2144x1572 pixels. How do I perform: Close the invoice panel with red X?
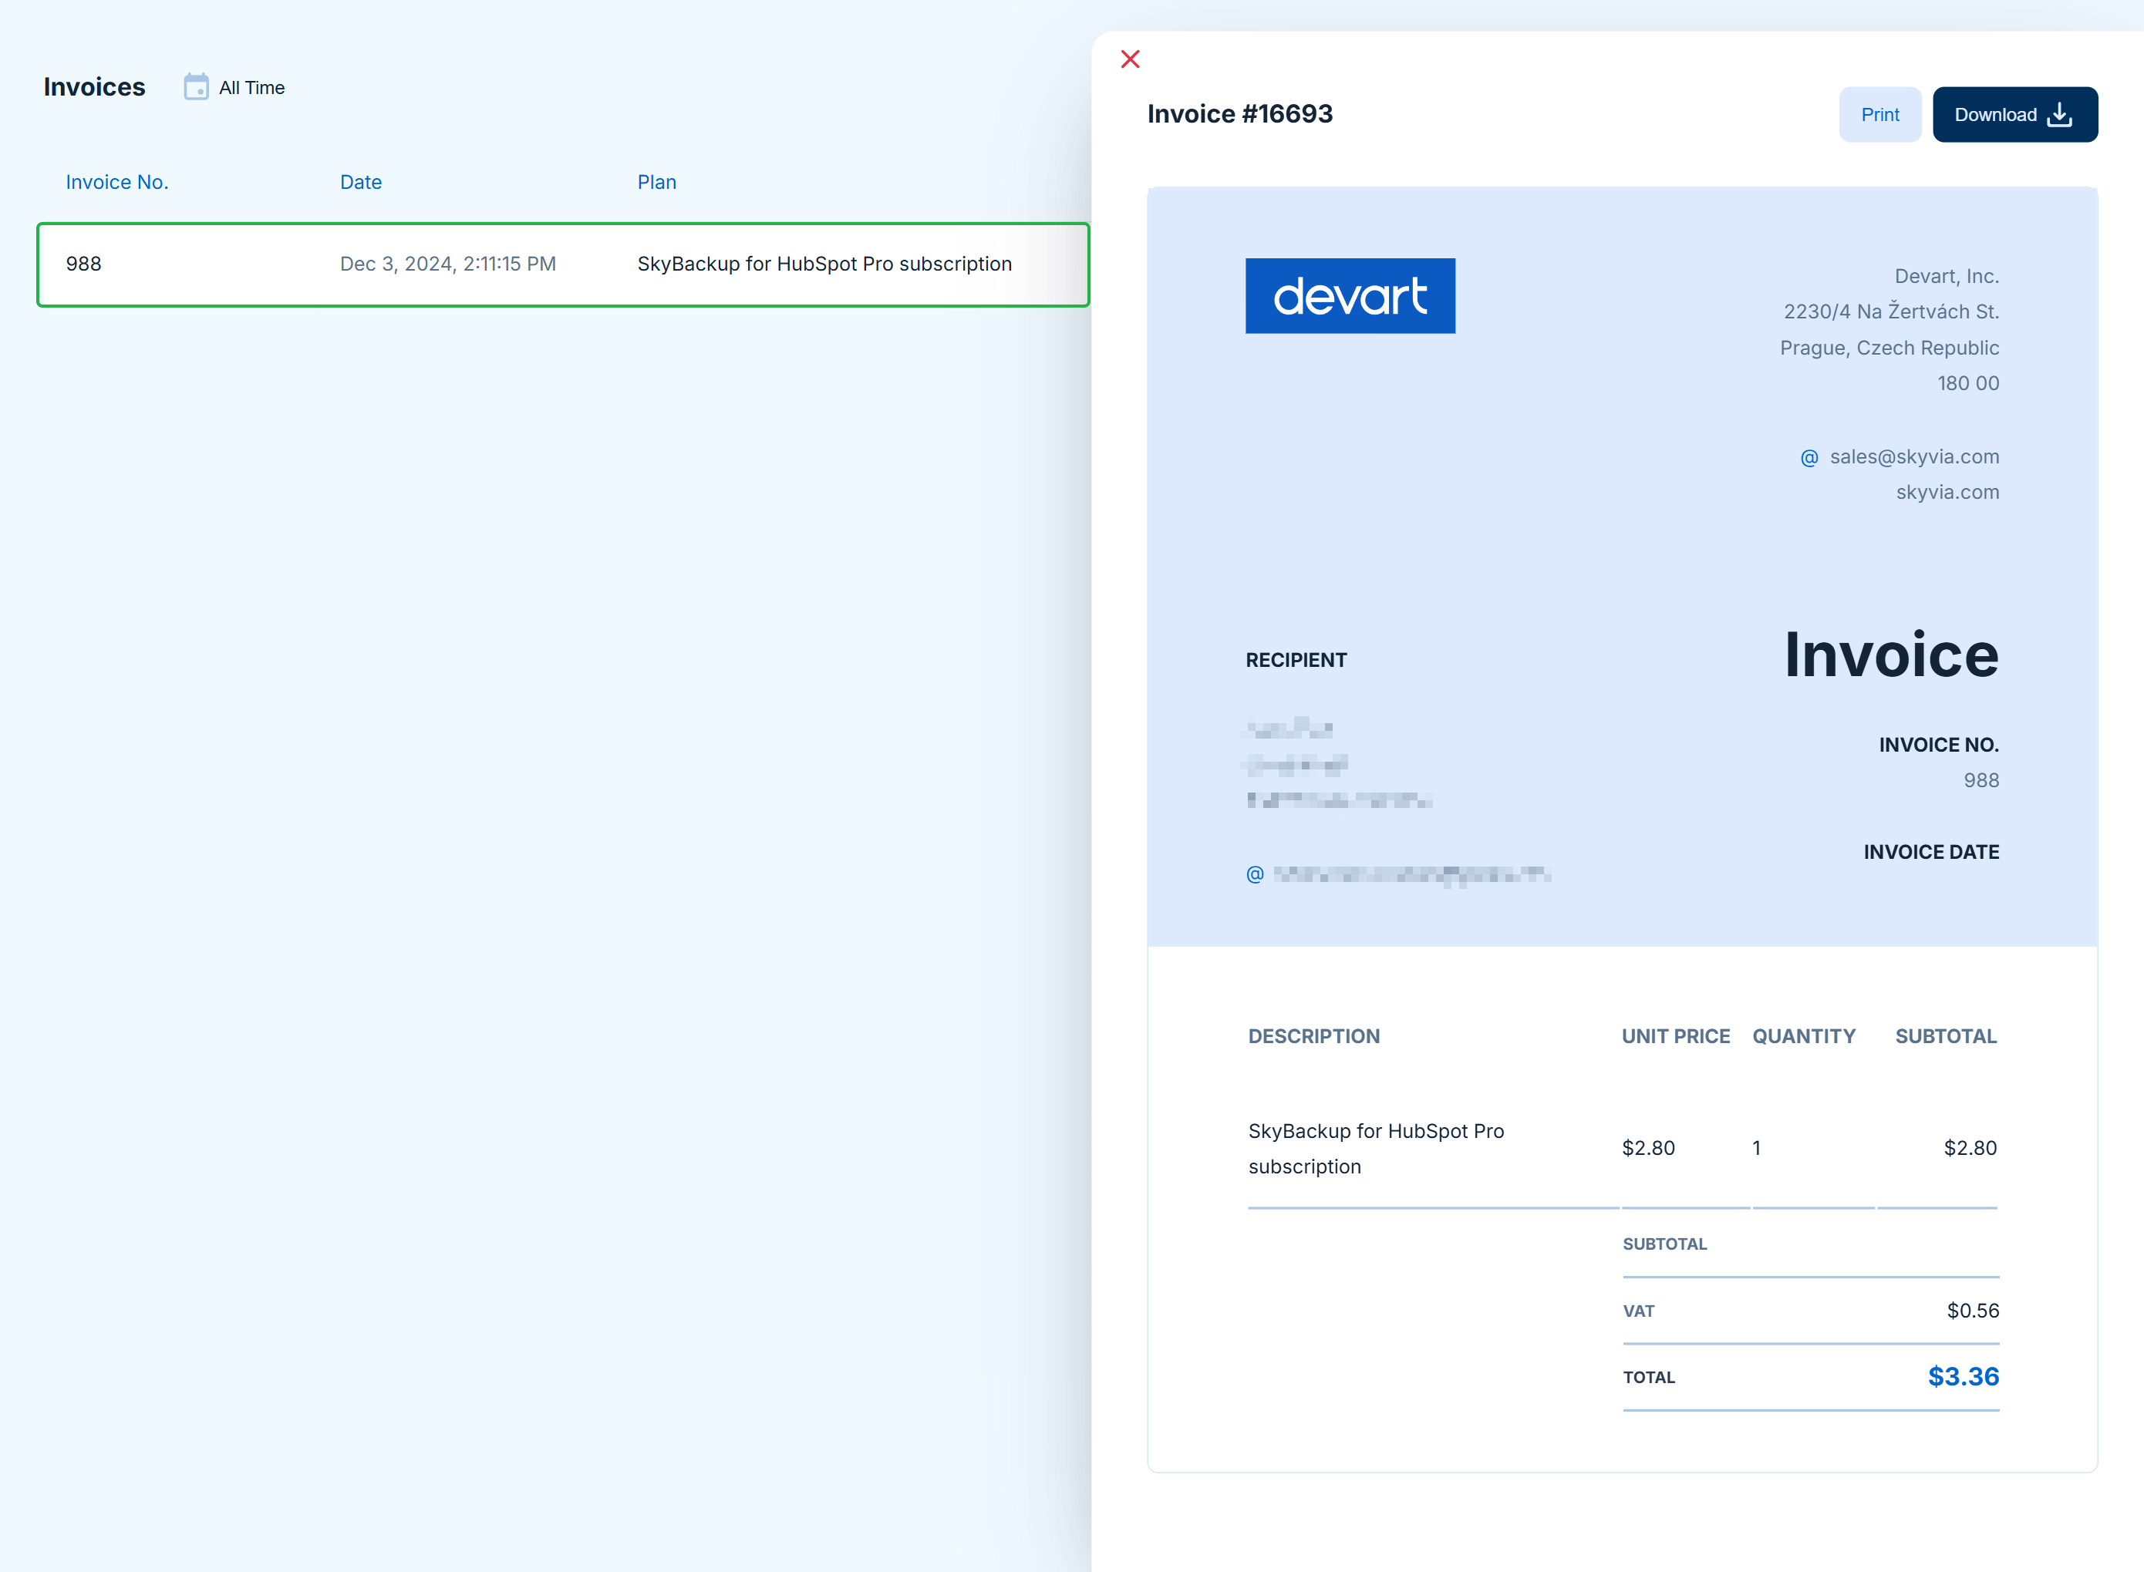1130,59
